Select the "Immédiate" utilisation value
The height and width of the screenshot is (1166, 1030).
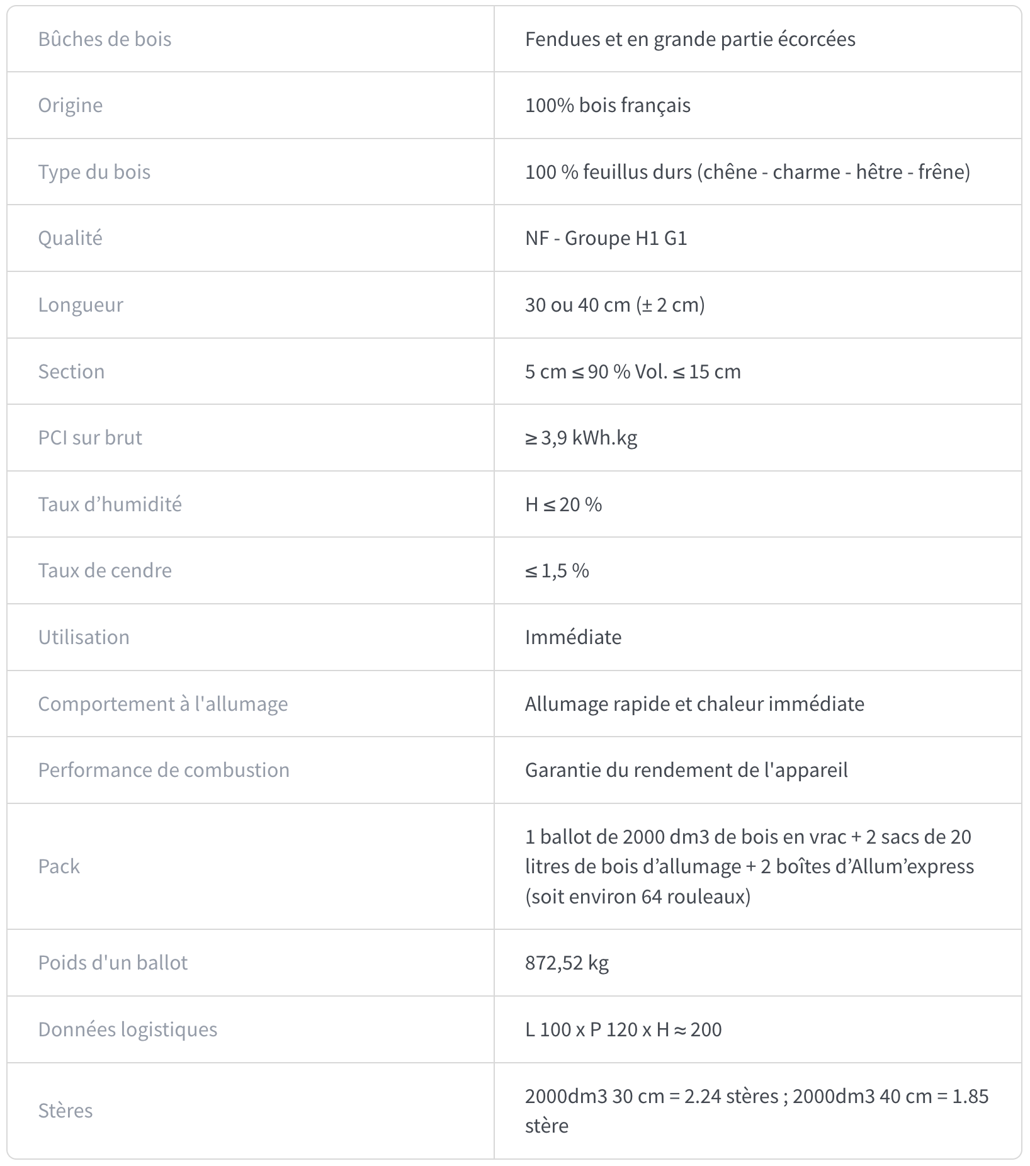coord(573,637)
